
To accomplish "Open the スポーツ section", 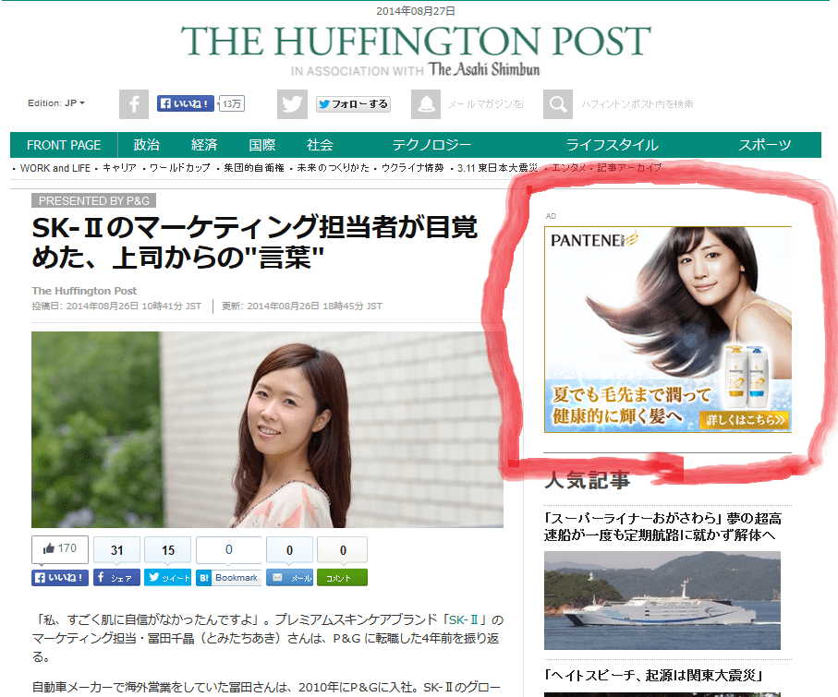I will click(765, 145).
